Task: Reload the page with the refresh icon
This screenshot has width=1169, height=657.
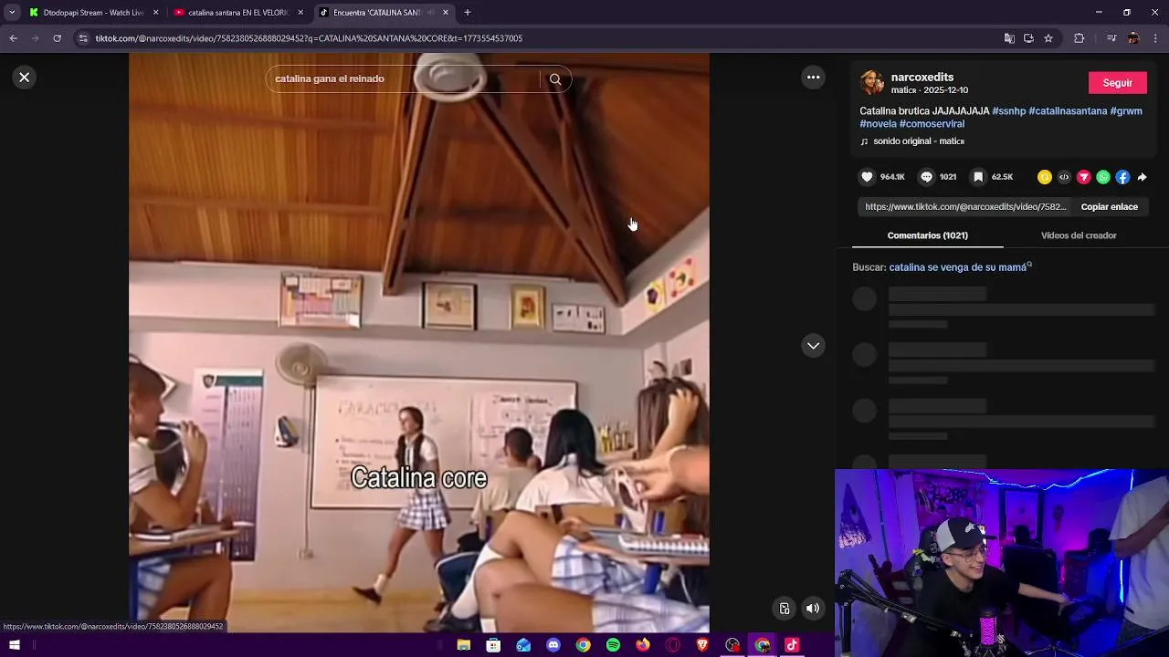Action: pyautogui.click(x=57, y=38)
